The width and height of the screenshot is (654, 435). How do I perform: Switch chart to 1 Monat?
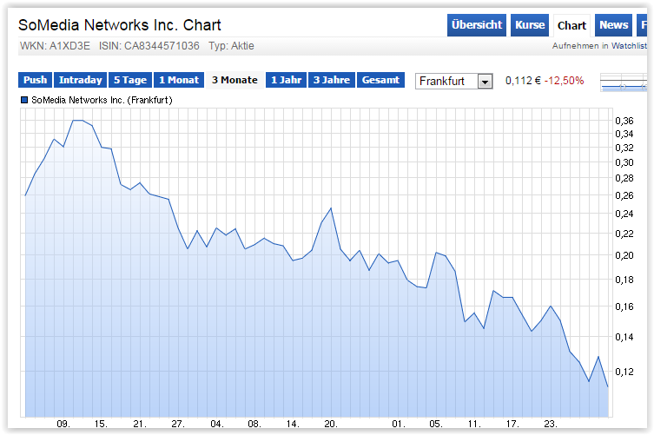178,80
